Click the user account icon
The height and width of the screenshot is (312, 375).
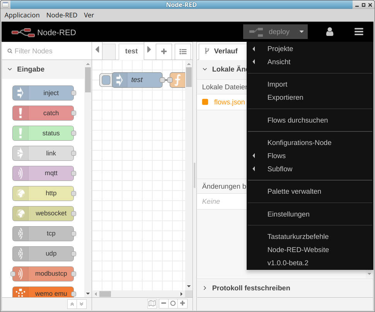coord(329,32)
